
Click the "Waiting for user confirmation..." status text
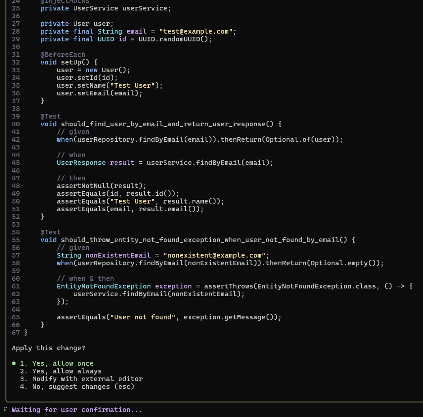pyautogui.click(x=77, y=410)
